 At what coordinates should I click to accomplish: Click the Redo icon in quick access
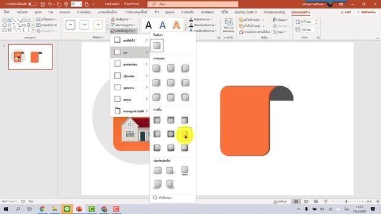point(59,4)
